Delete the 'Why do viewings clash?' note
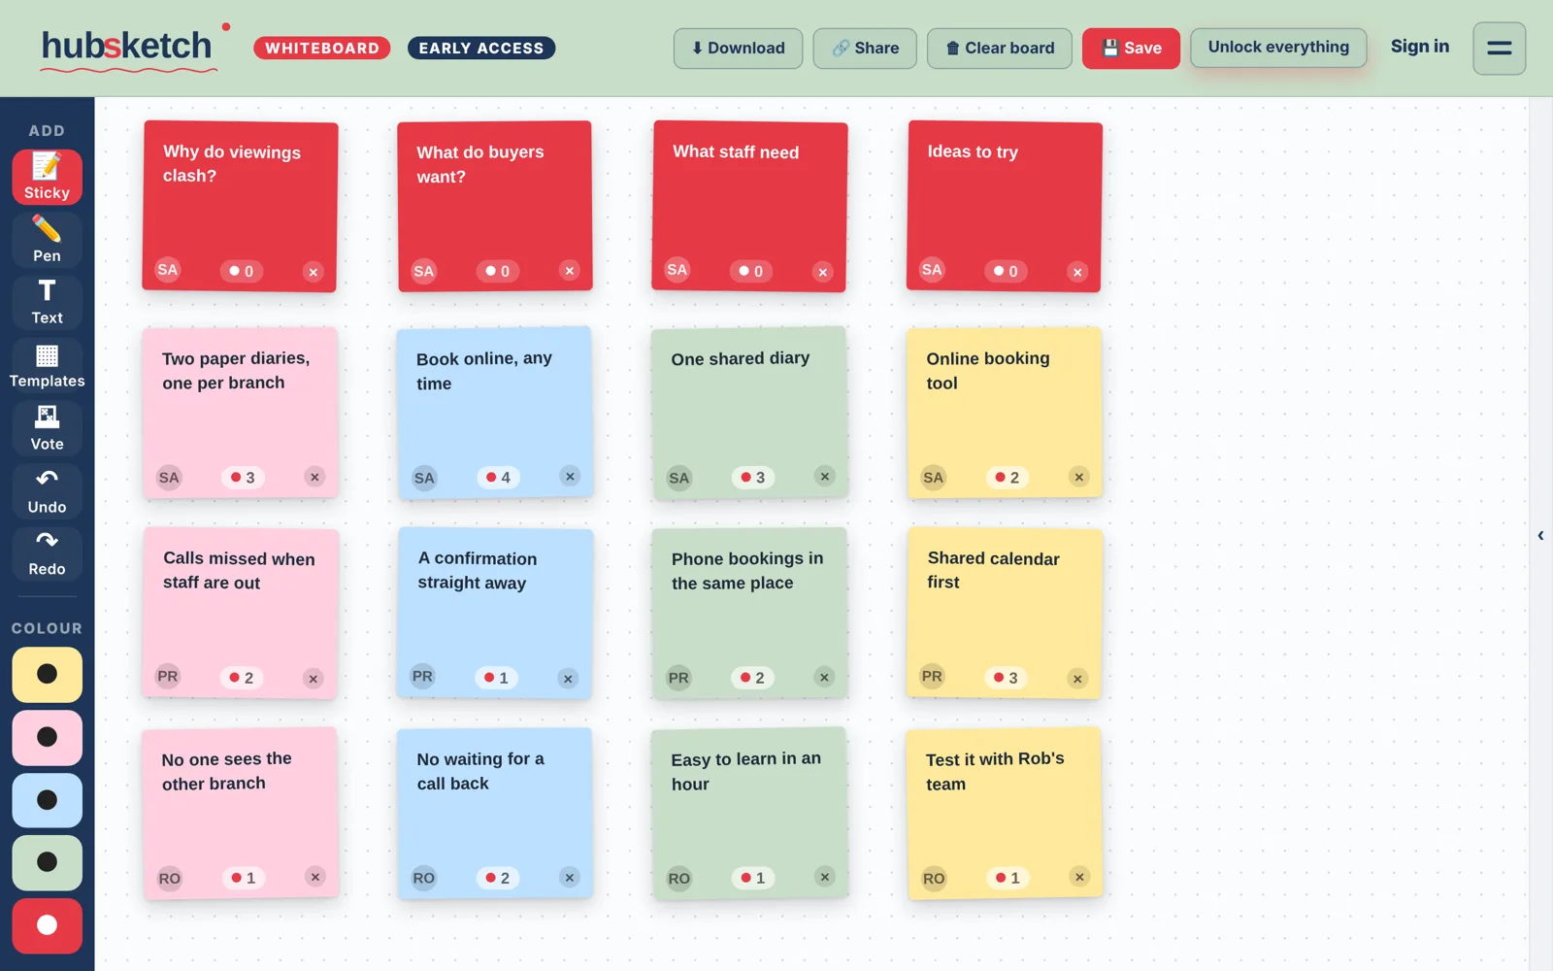Image resolution: width=1553 pixels, height=971 pixels. pos(313,272)
